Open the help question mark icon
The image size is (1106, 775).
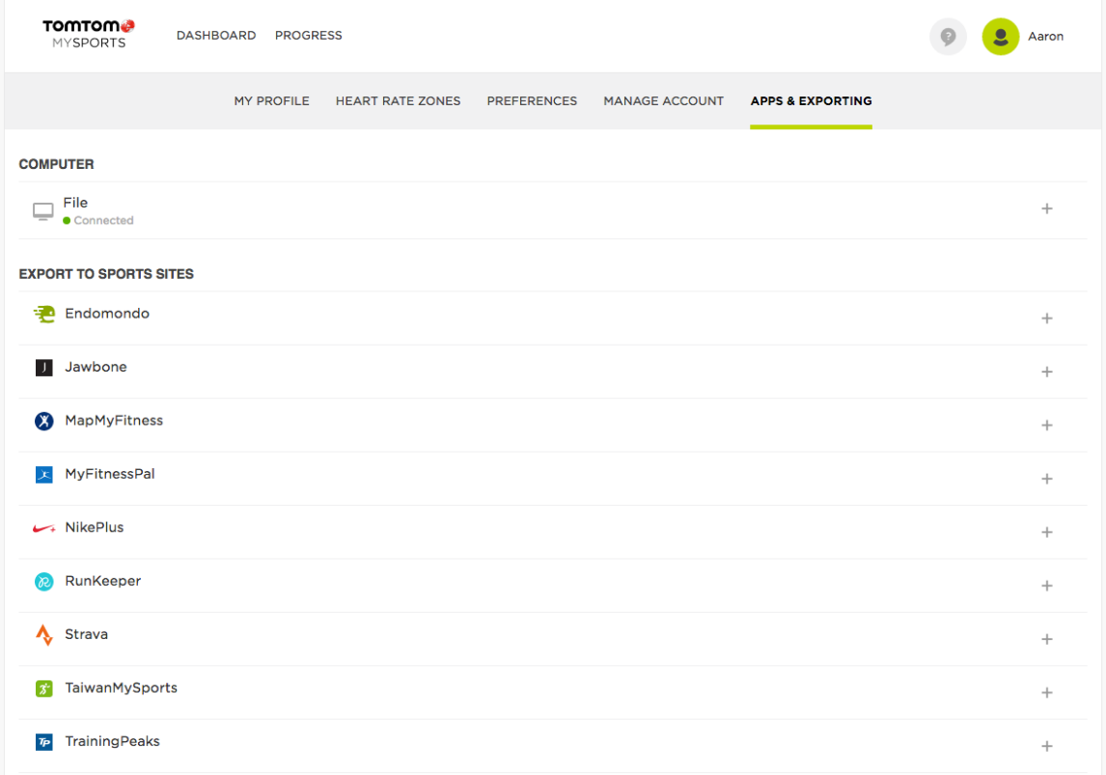(x=948, y=36)
